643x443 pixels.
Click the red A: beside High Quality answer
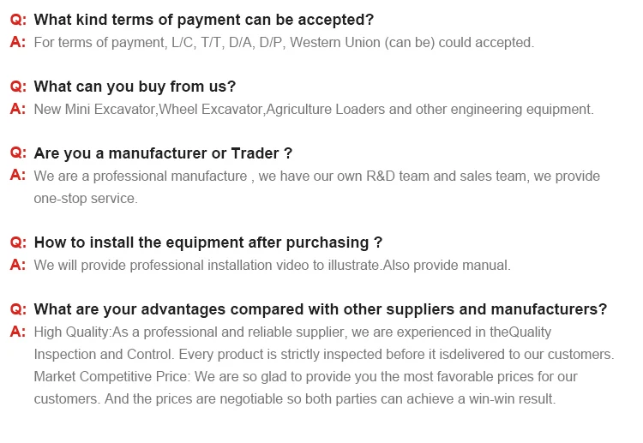(x=18, y=332)
